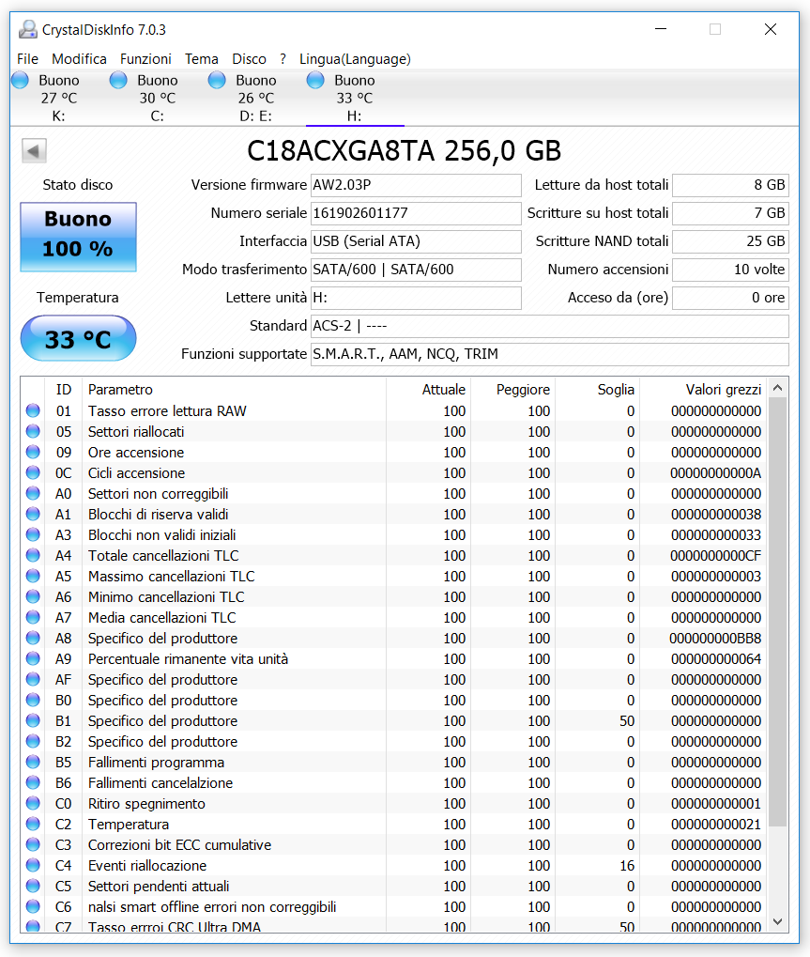Click the SMART list vertical scrollbar thumb
Image resolution: width=810 pixels, height=957 pixels.
778,611
